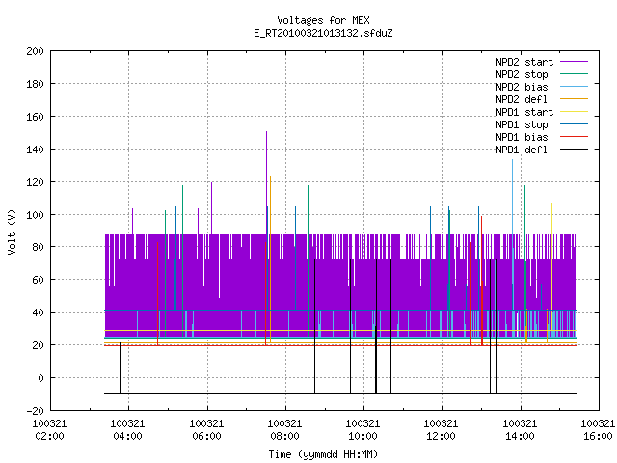Click the NPD2 stop legend label
This screenshot has height=463, width=617.
click(522, 74)
